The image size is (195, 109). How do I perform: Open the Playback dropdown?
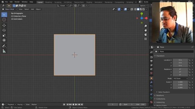(x=12, y=104)
